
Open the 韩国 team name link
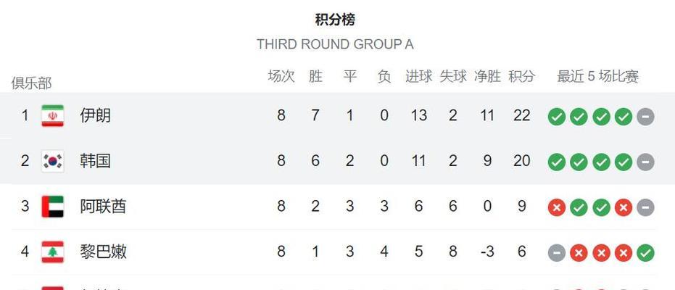click(x=95, y=161)
